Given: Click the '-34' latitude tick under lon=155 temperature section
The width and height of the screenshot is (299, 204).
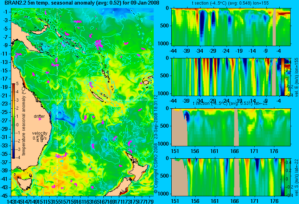Looking at the screenshot, I should pyautogui.click(x=199, y=51).
